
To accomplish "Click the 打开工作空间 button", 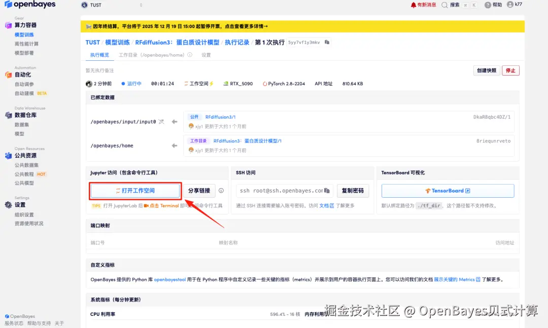I will click(135, 191).
